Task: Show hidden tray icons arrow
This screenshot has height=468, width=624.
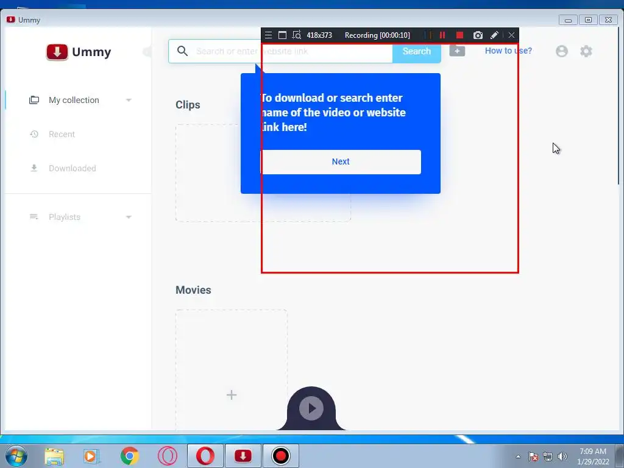Action: point(518,456)
